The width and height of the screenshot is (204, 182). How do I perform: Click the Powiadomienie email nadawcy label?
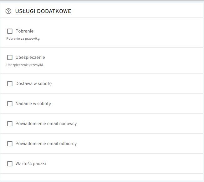[x=46, y=124]
